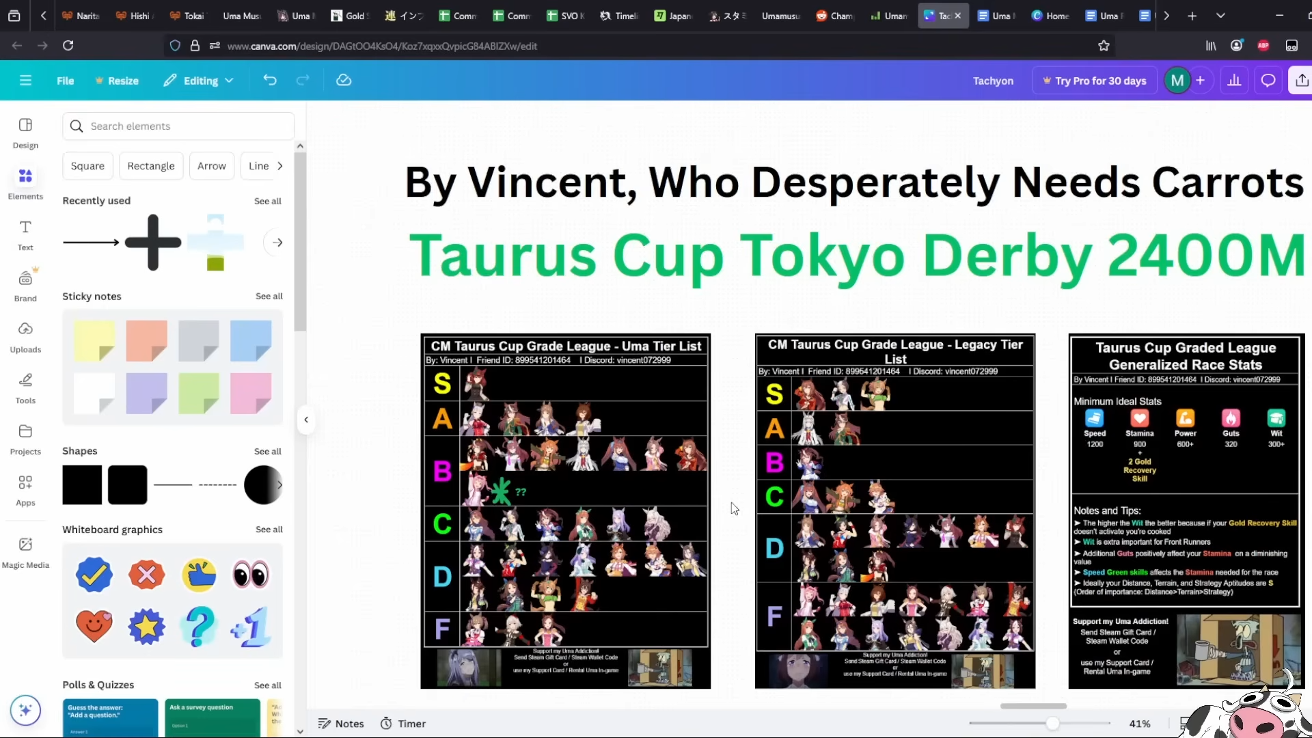1312x738 pixels.
Task: Open the Design panel
Action: pyautogui.click(x=25, y=133)
